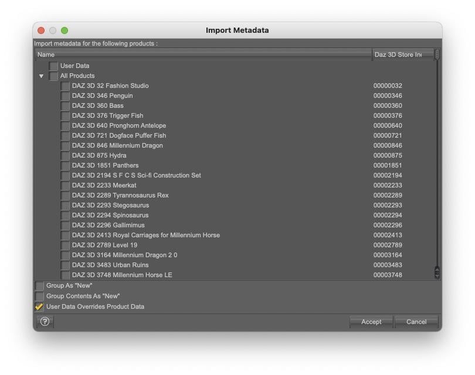Click the Daz 3D Store column header
This screenshot has height=375, width=475.
(x=402, y=54)
